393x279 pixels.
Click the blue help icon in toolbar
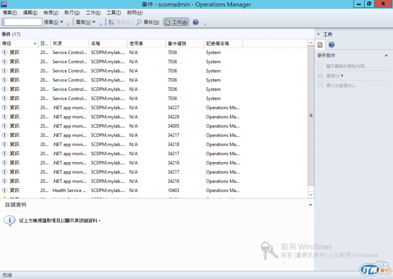tap(196, 22)
